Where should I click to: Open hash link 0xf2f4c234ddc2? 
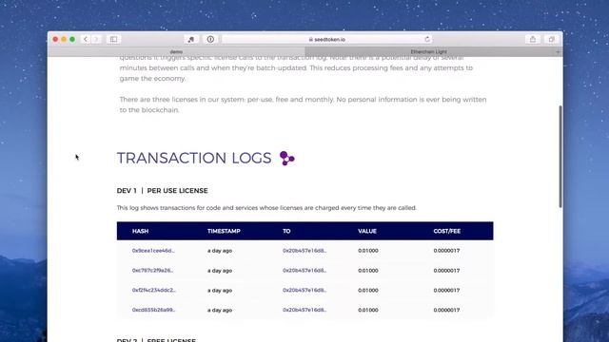coord(154,290)
